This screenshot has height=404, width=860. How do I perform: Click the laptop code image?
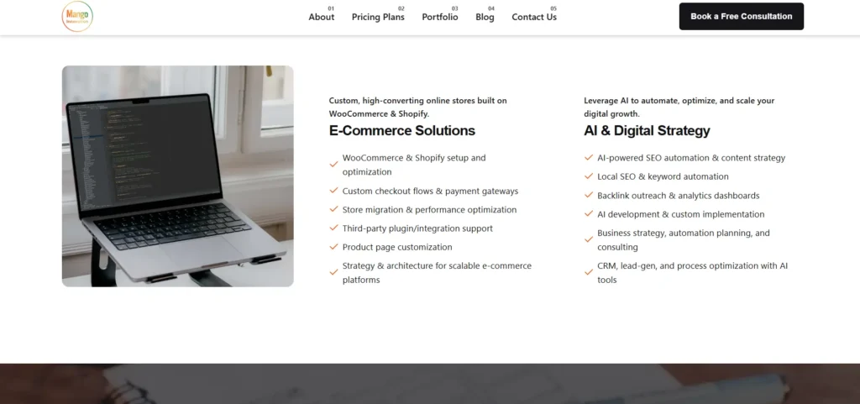pos(178,176)
